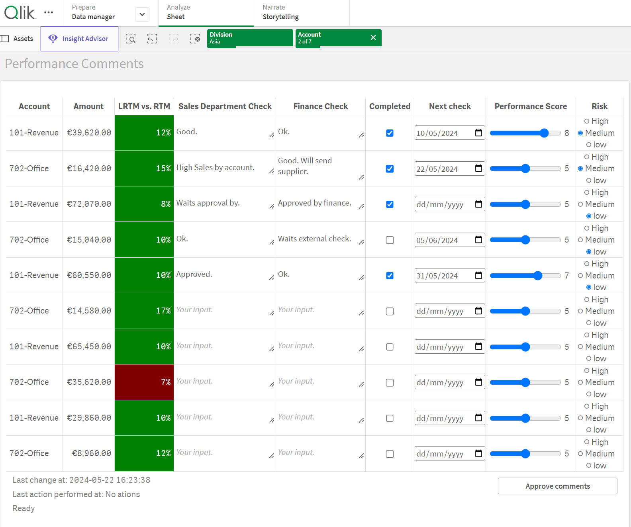Expand the Prepare dropdown arrow
Viewport: 631px width, 527px height.
coord(142,14)
